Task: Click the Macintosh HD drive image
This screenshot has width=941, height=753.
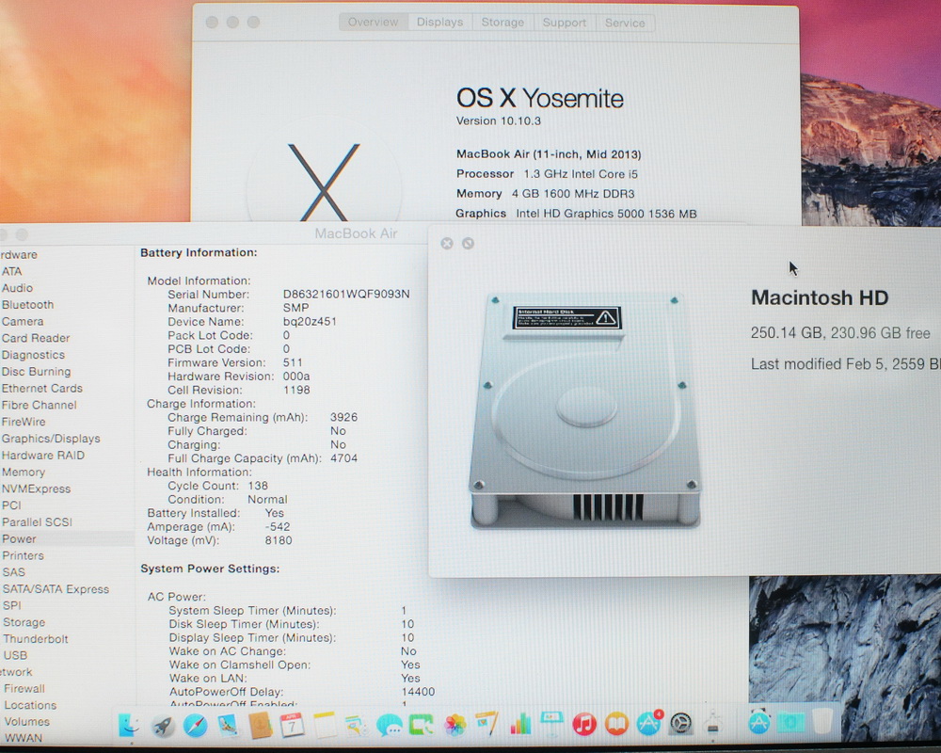Action: click(585, 412)
